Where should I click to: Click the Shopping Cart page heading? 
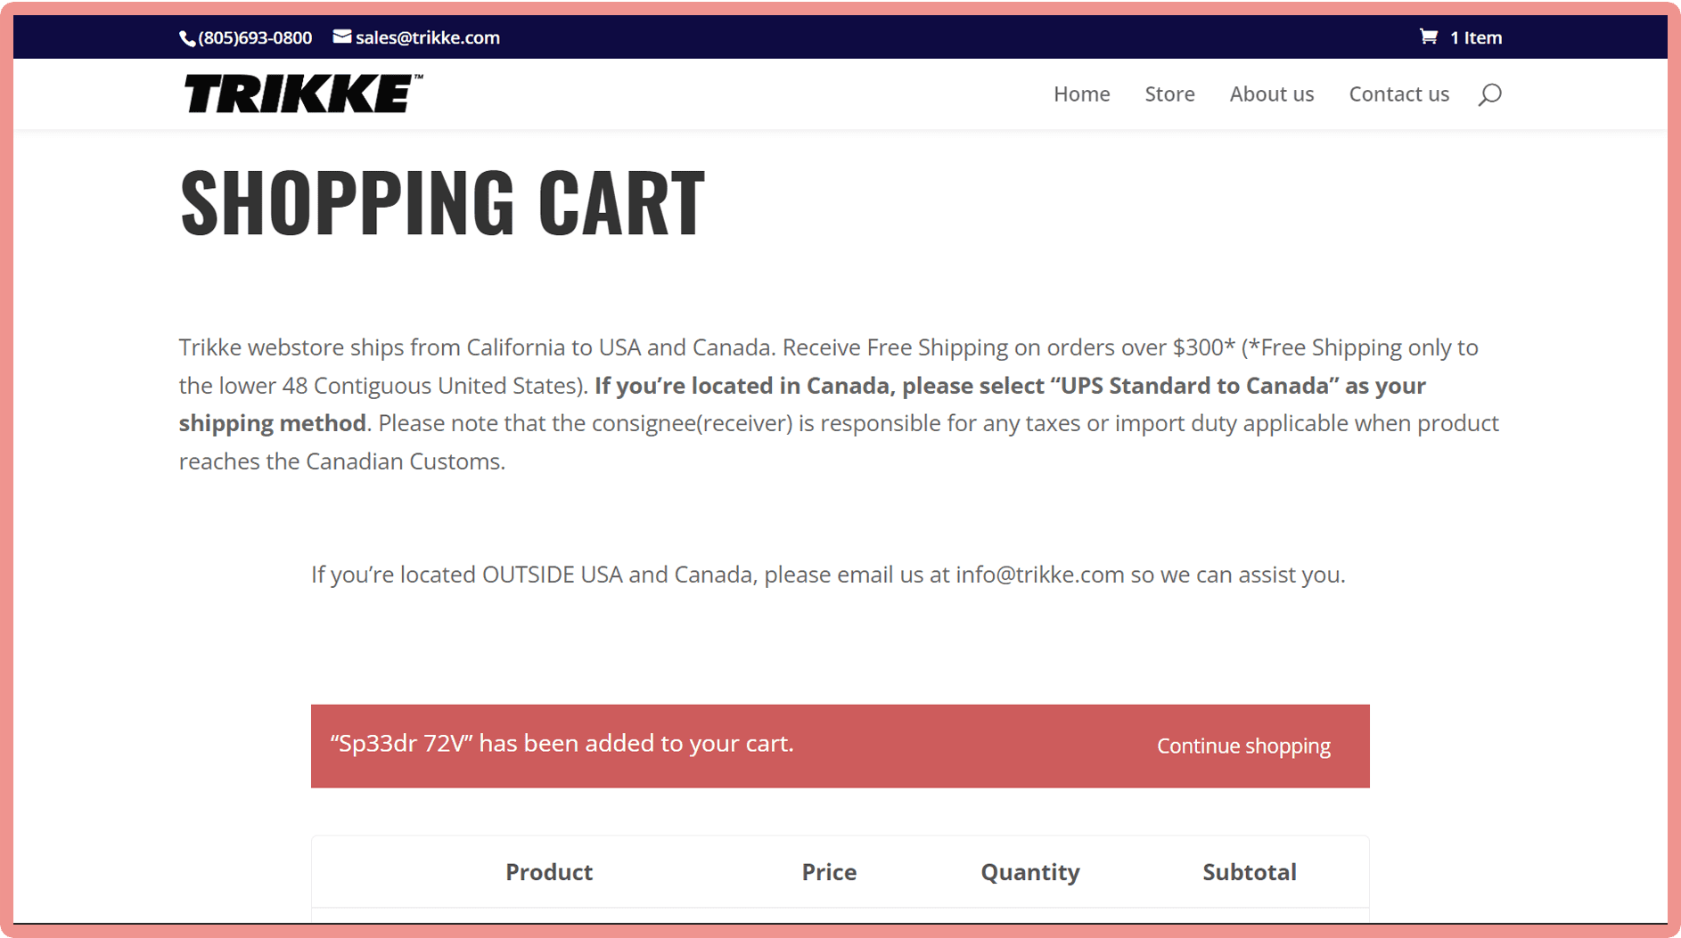click(442, 203)
